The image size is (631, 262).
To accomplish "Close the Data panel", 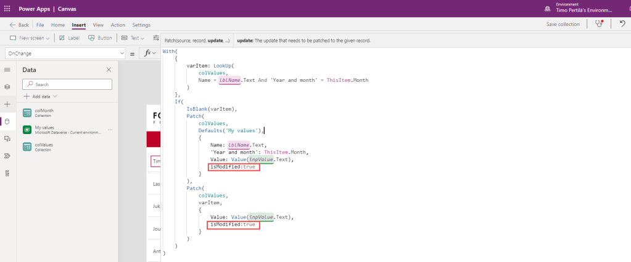I will [x=109, y=70].
